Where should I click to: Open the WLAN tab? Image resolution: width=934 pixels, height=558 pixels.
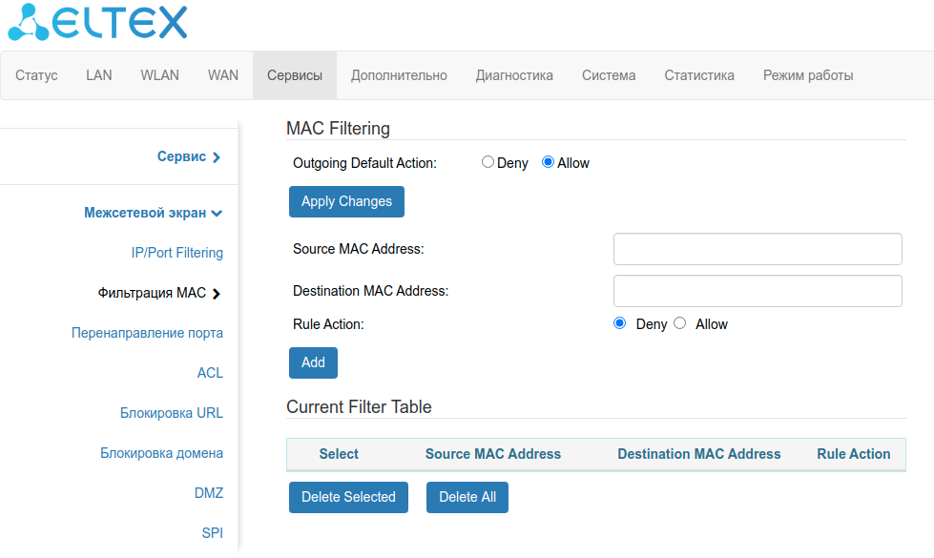[x=159, y=75]
